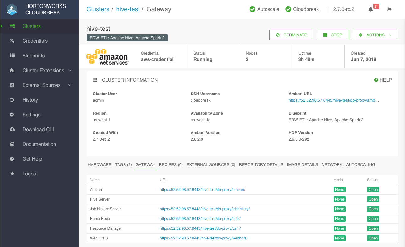Image resolution: width=405 pixels, height=247 pixels.
Task: Click the Clusters sidebar icon
Action: 12,26
